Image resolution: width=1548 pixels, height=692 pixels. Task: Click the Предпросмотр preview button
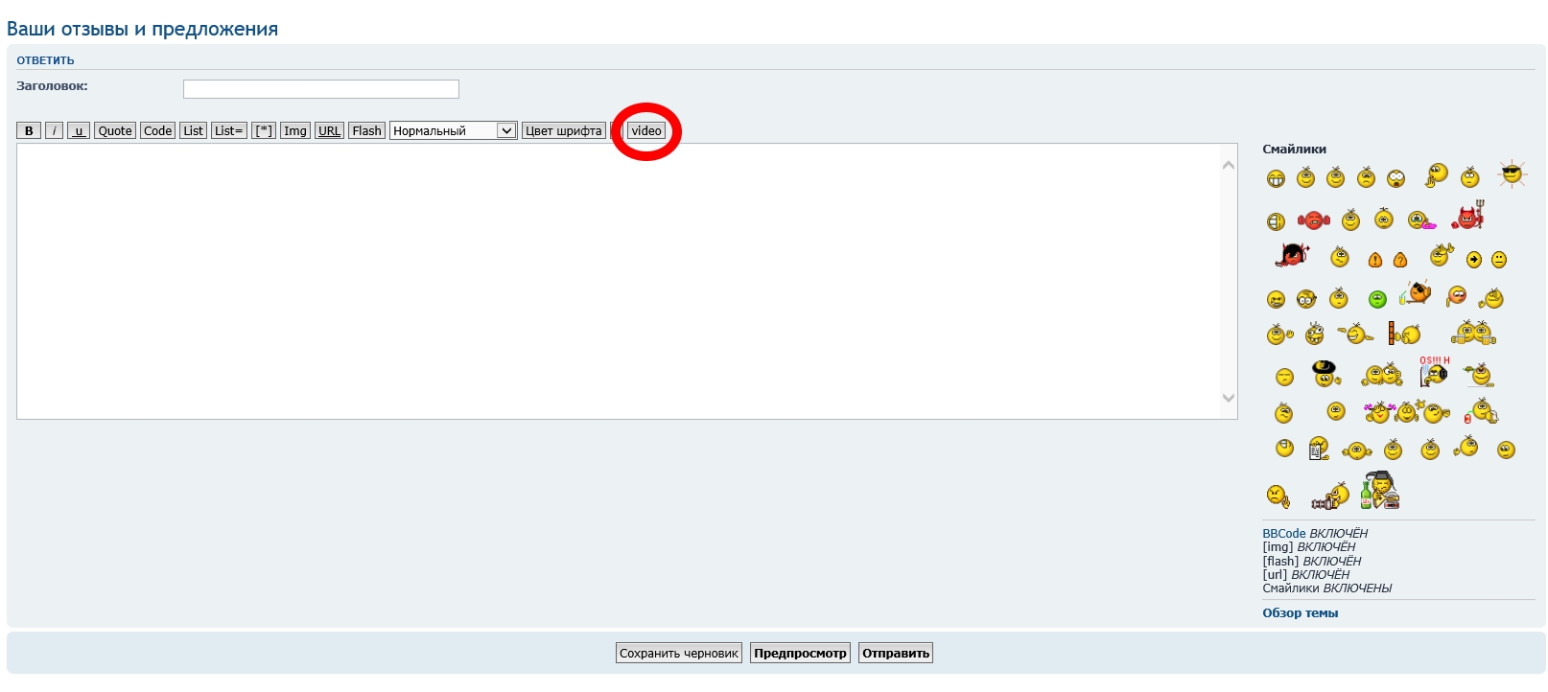click(800, 654)
